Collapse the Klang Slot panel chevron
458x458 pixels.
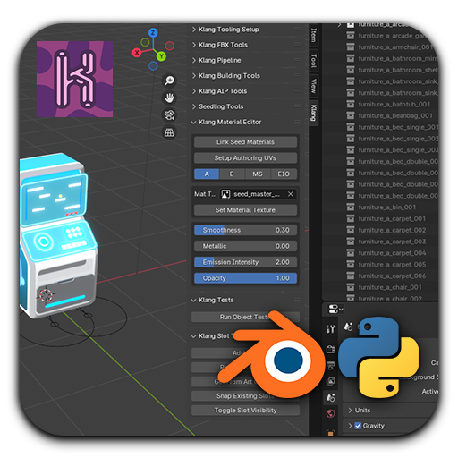(193, 336)
